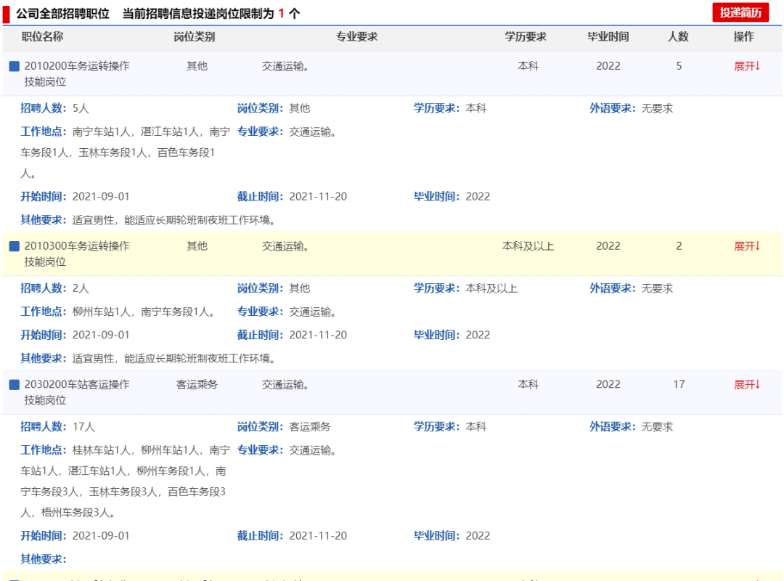Viewport: 784px width, 581px height.
Task: Click 本科及以上 in the 2010300 summary row
Action: coord(528,246)
